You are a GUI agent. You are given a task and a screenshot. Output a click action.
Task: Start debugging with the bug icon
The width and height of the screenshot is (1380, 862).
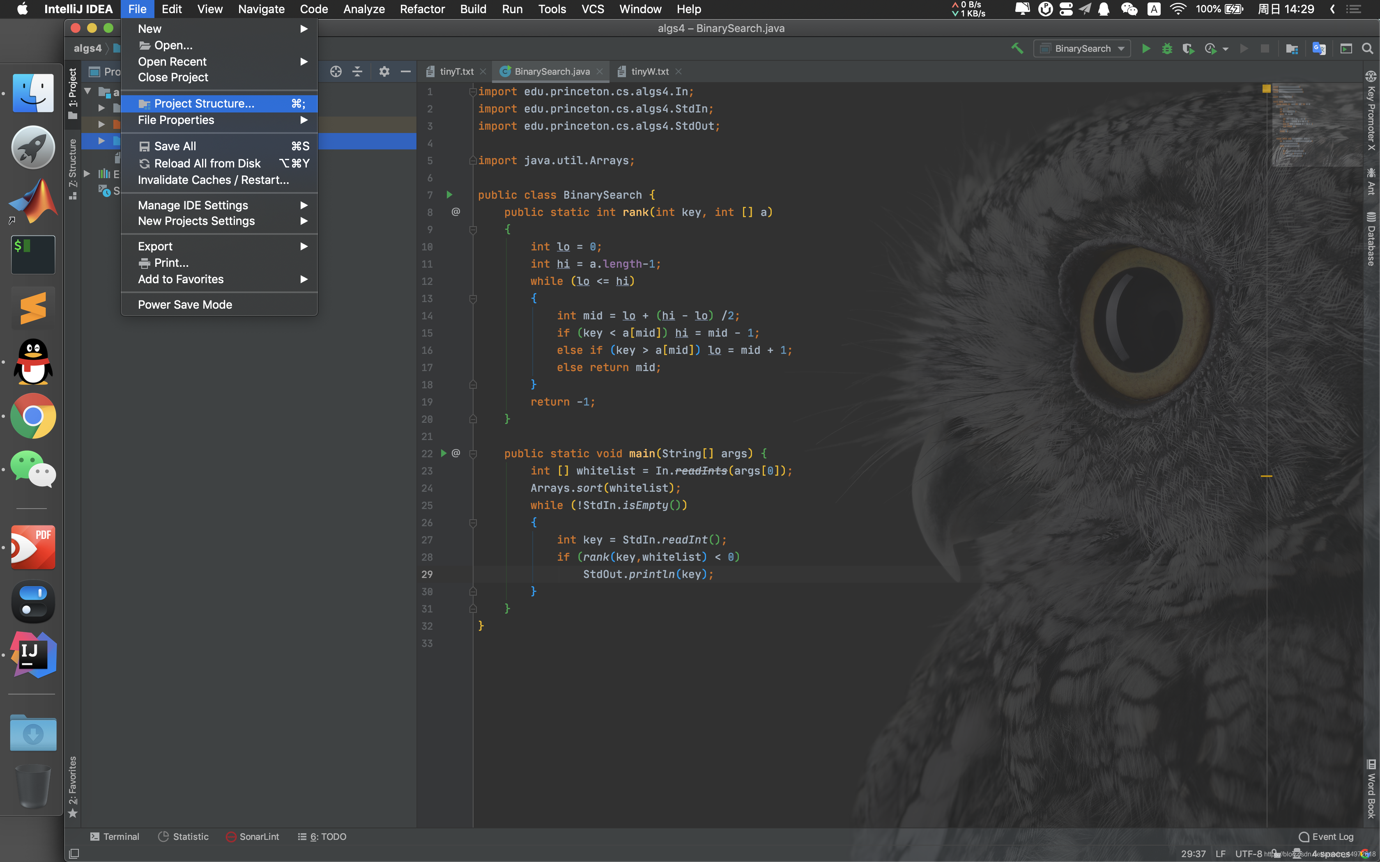[x=1167, y=48]
